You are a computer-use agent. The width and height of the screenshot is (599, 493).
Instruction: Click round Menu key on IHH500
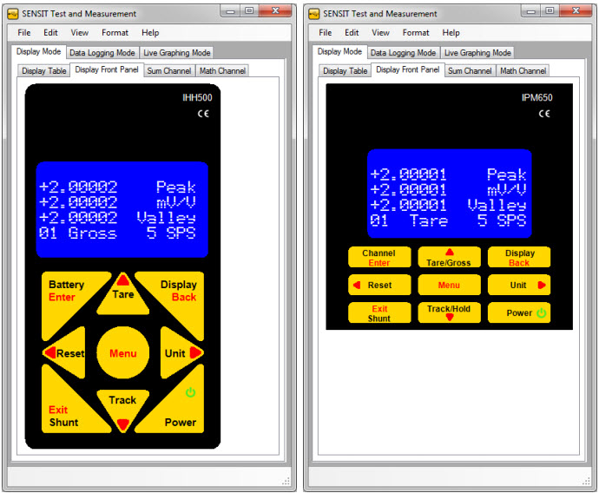point(122,353)
